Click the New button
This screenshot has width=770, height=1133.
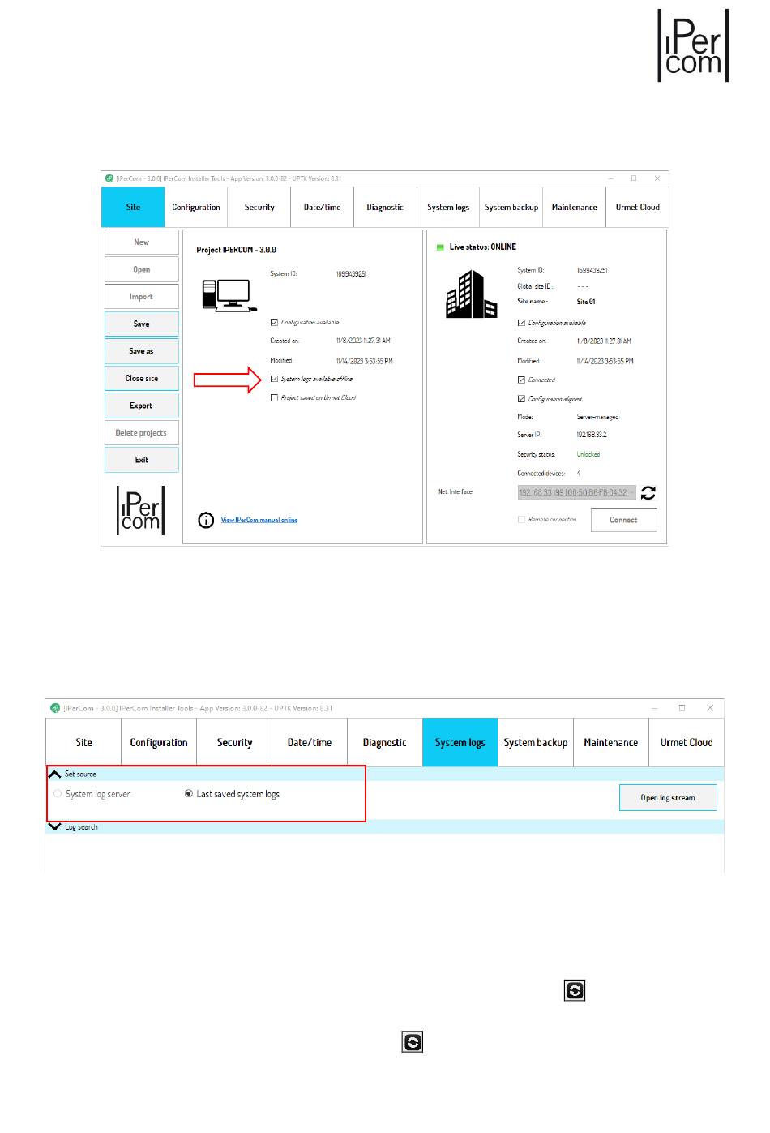tap(142, 242)
